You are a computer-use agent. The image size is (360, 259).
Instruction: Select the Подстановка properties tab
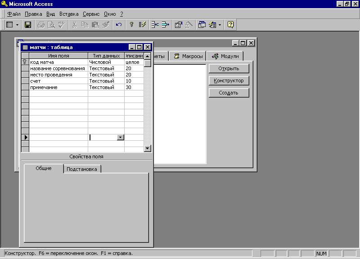coord(82,169)
